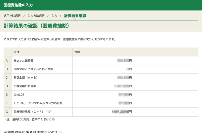
Task: Select the row 所得金額の合計額
Action: pos(101,86)
